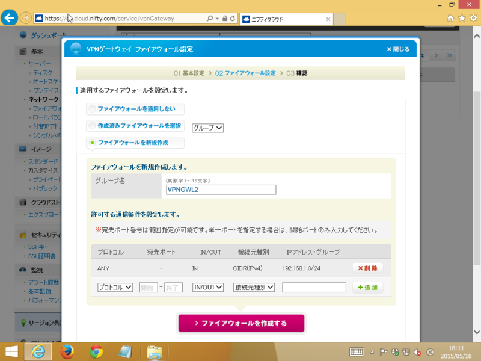Open ダッシュボード in the sidebar
Screen dimensions: 481x361
(x=48, y=35)
